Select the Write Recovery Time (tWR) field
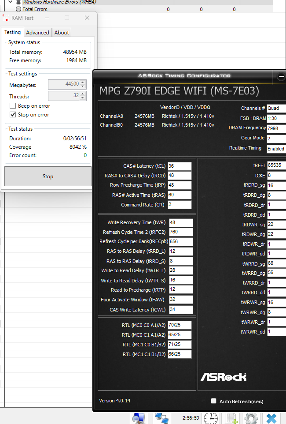This screenshot has width=286, height=424. 181,222
